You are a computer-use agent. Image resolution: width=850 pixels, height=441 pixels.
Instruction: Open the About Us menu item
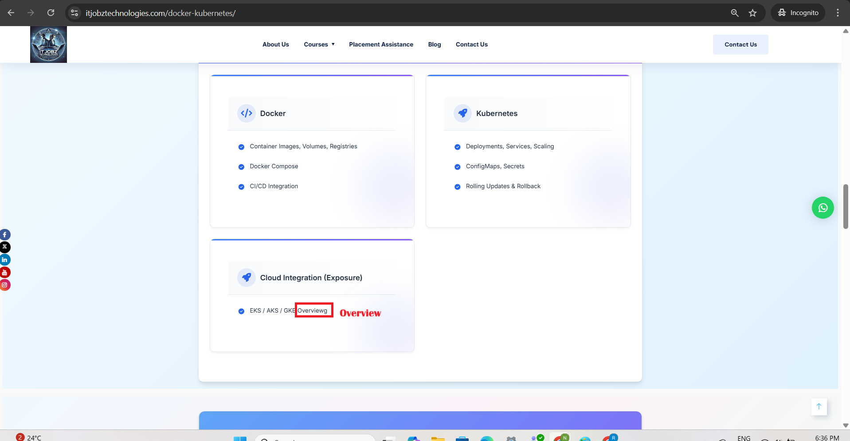point(275,44)
